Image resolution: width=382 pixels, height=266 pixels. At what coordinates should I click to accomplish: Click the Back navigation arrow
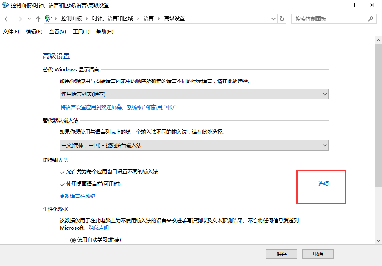pyautogui.click(x=7, y=19)
